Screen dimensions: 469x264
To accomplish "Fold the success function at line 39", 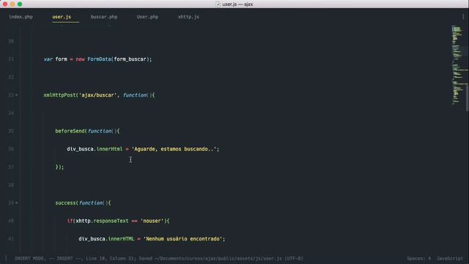I will tap(16, 203).
